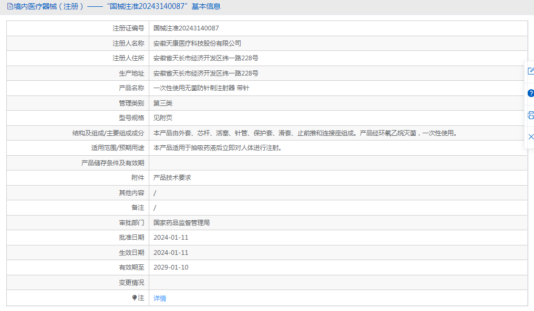Select registrant name 安徽天康医疗科技股份有限公司
The image size is (534, 311).
tap(197, 43)
